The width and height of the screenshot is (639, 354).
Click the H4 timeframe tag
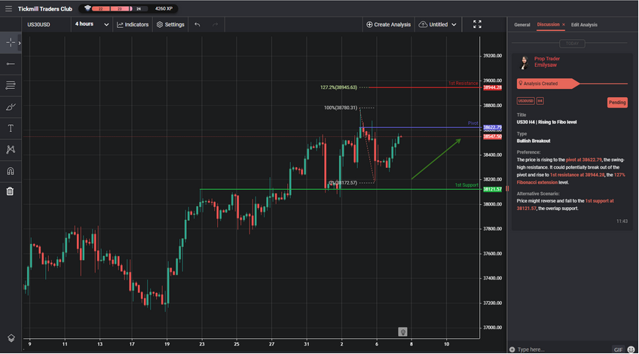point(540,101)
